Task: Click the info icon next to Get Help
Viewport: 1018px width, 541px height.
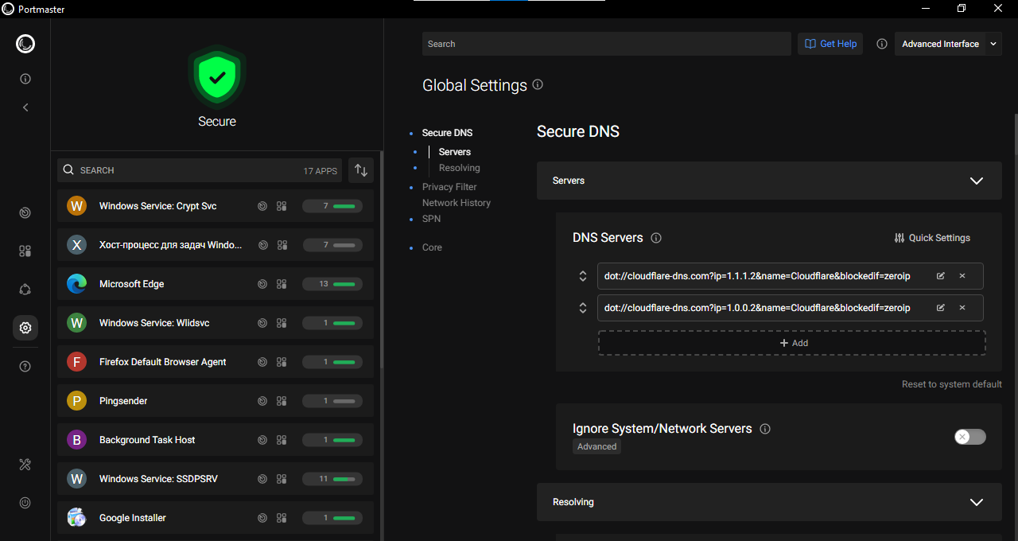Action: coord(881,44)
